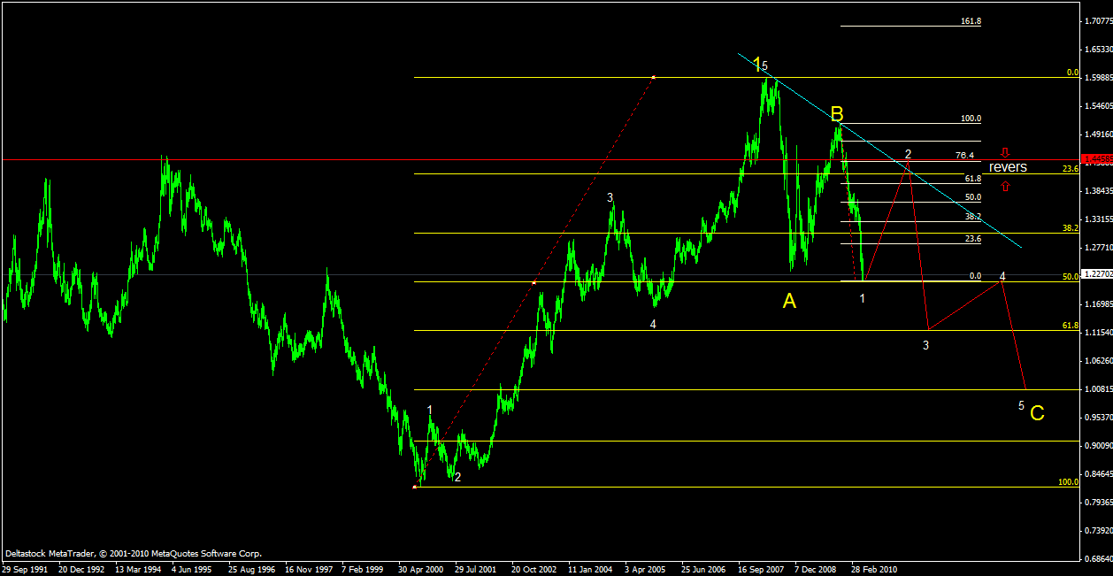
Task: Click the white "100.0" Fibonacci label
Action: (x=971, y=118)
